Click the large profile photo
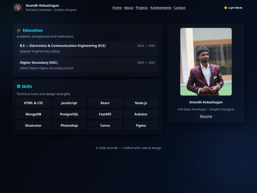257x193 pixels. tap(206, 61)
